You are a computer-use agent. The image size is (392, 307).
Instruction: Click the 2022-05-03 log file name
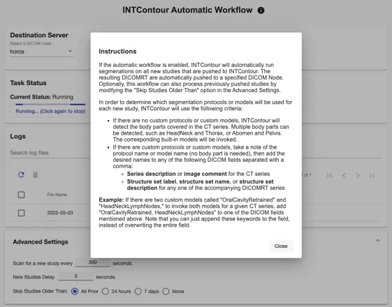[60, 213]
